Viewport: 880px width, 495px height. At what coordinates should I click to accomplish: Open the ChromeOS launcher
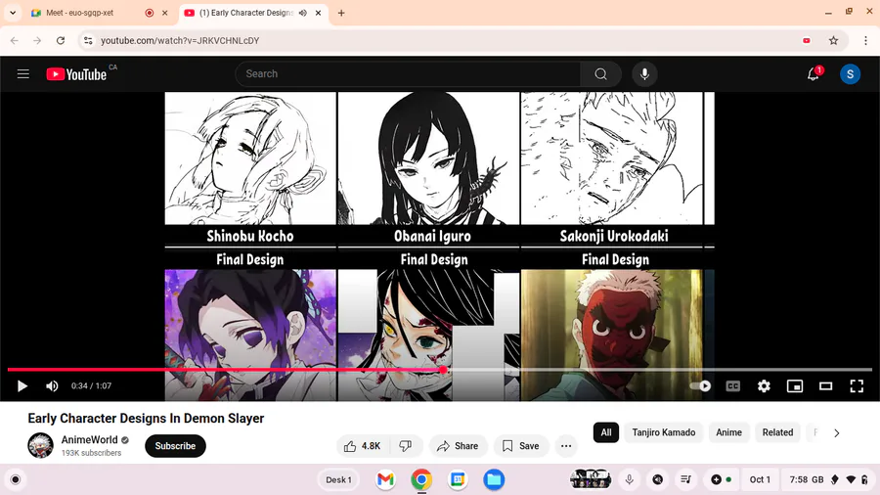point(16,480)
